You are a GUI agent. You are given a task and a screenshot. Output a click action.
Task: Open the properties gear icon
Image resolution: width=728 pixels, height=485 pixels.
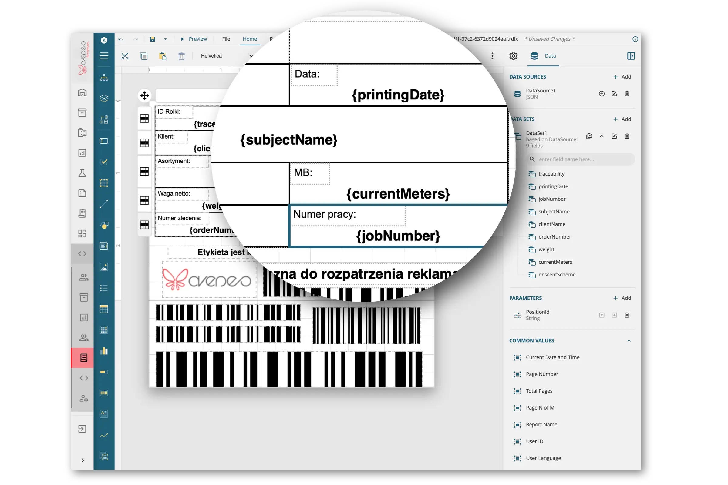(x=513, y=56)
